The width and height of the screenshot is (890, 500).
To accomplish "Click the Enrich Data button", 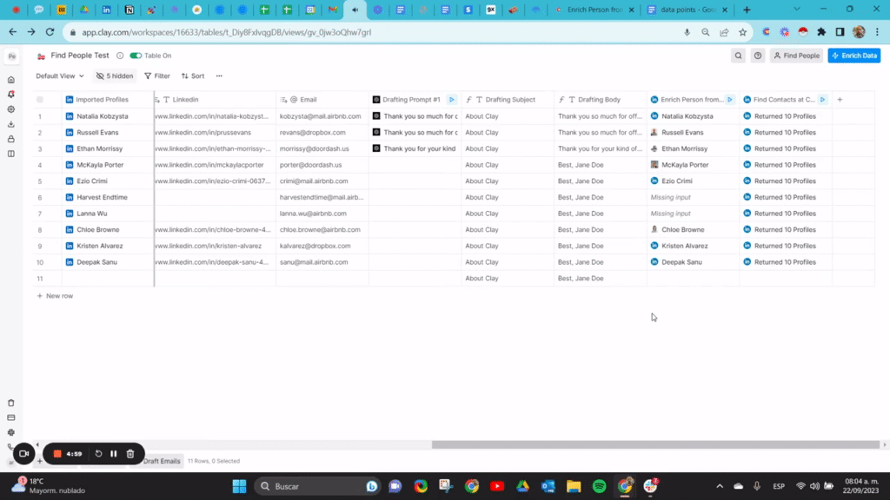I will 854,56.
